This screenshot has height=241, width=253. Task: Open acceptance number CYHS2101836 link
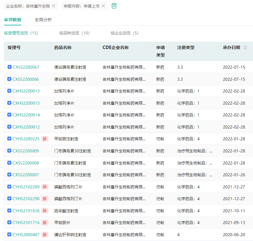pyautogui.click(x=26, y=211)
